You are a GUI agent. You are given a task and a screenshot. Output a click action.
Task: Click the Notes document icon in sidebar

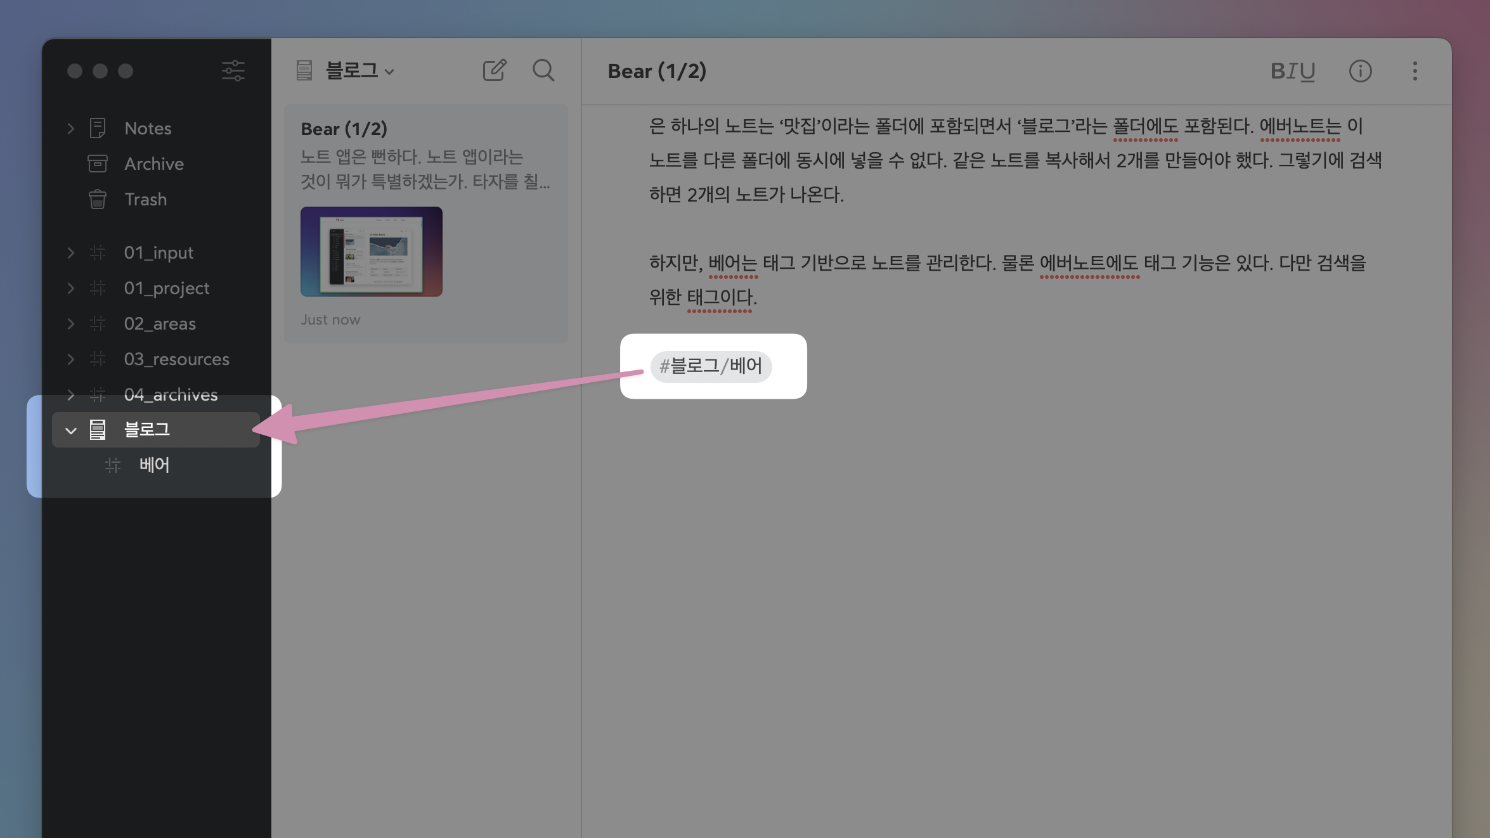tap(98, 128)
